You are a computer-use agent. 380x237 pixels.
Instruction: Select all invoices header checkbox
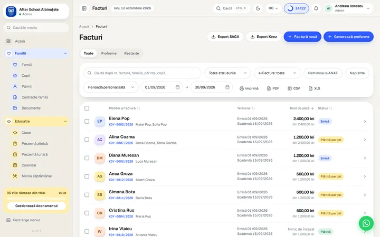click(x=87, y=108)
